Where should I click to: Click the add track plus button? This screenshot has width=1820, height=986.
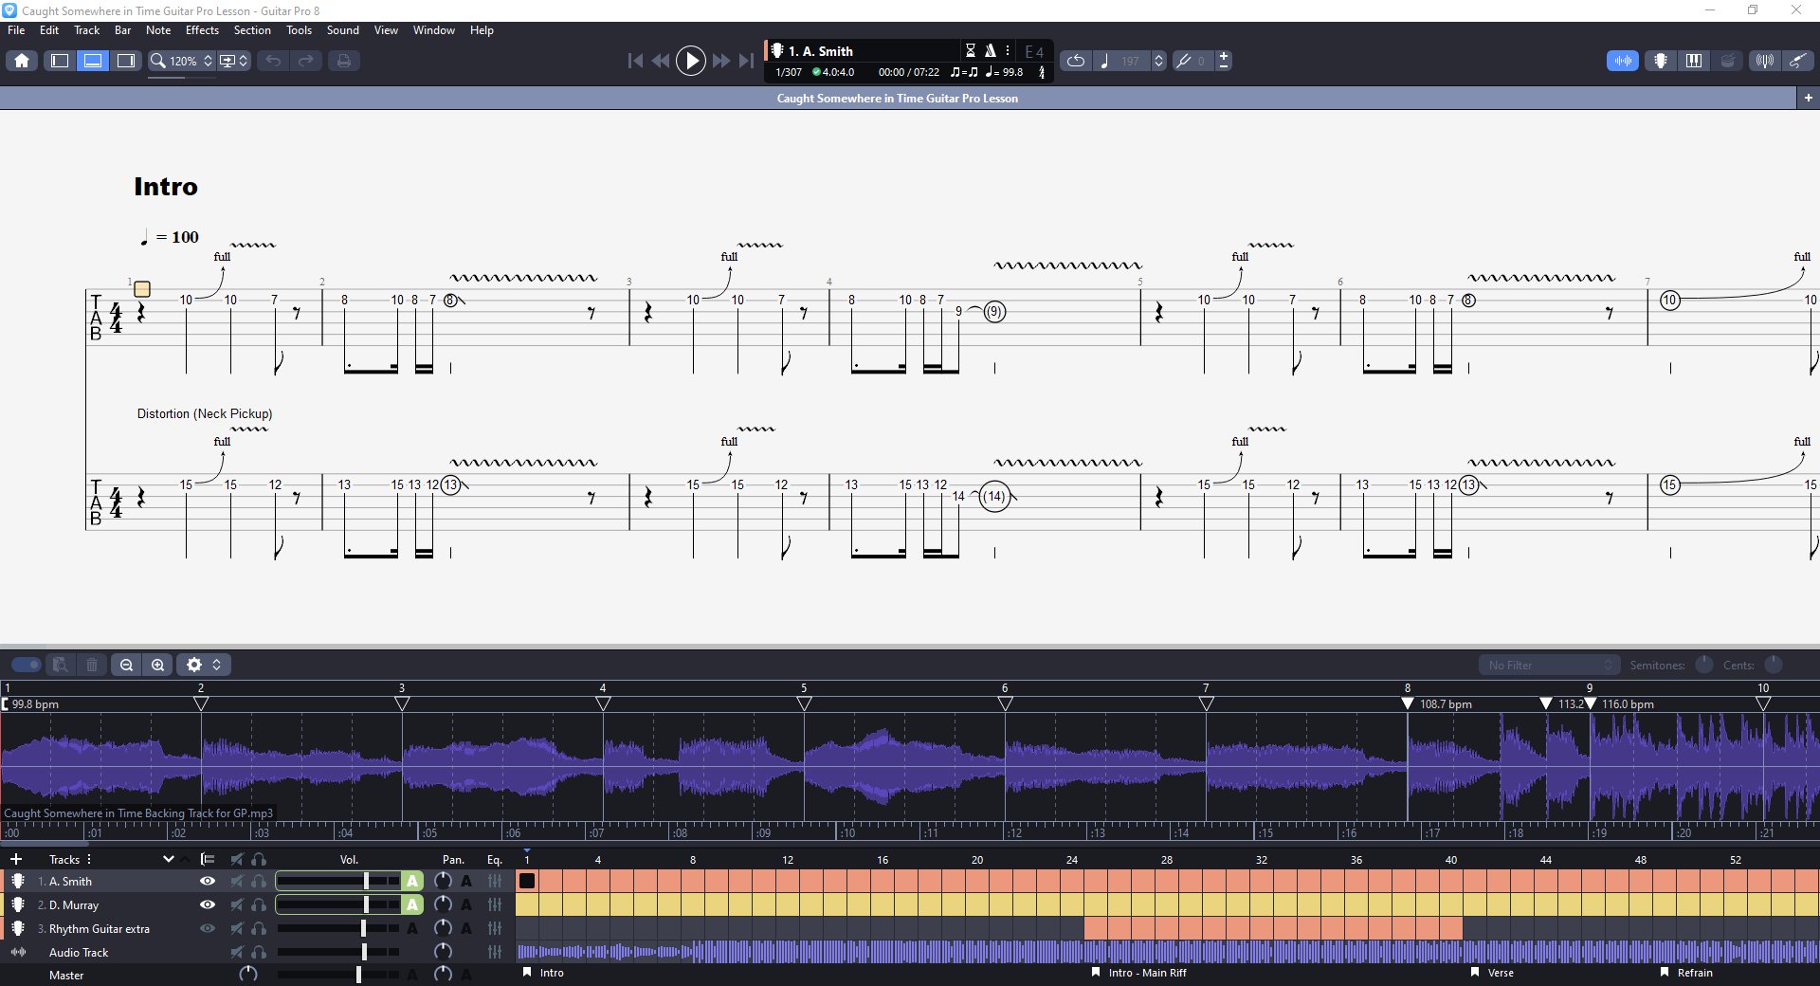(16, 859)
